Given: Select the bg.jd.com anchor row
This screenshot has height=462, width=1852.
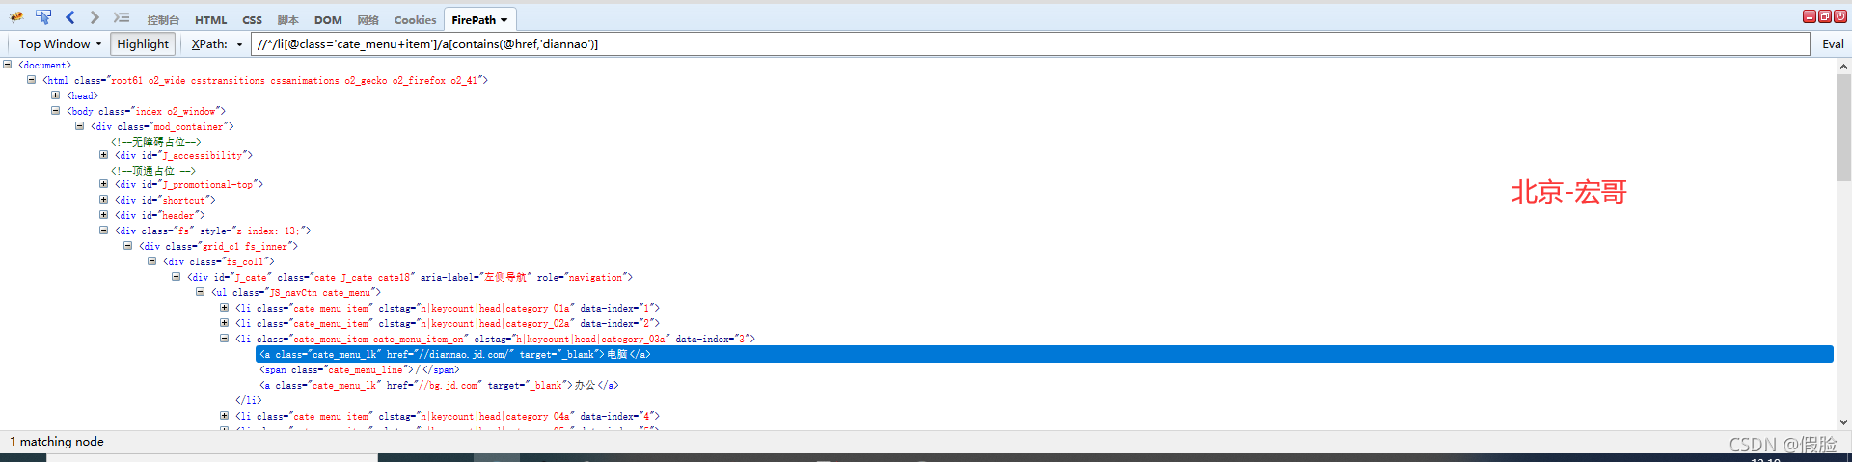Looking at the screenshot, I should tap(439, 386).
